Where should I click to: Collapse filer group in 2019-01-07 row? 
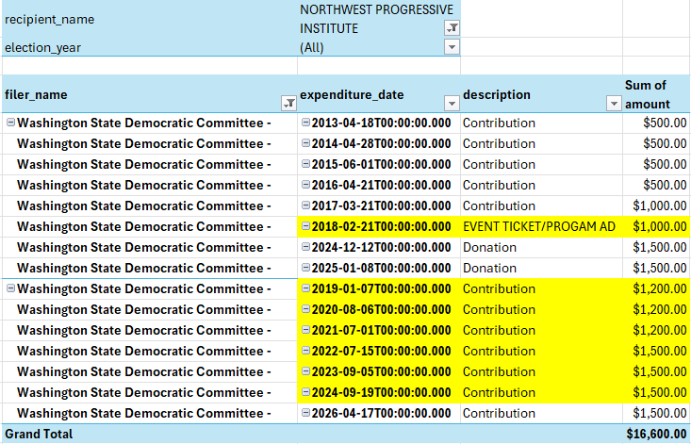point(10,288)
